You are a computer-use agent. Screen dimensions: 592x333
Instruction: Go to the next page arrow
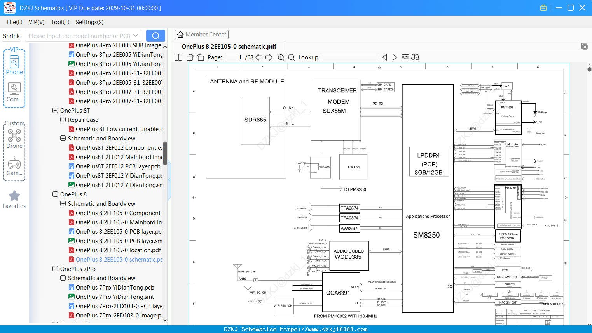coord(269,57)
